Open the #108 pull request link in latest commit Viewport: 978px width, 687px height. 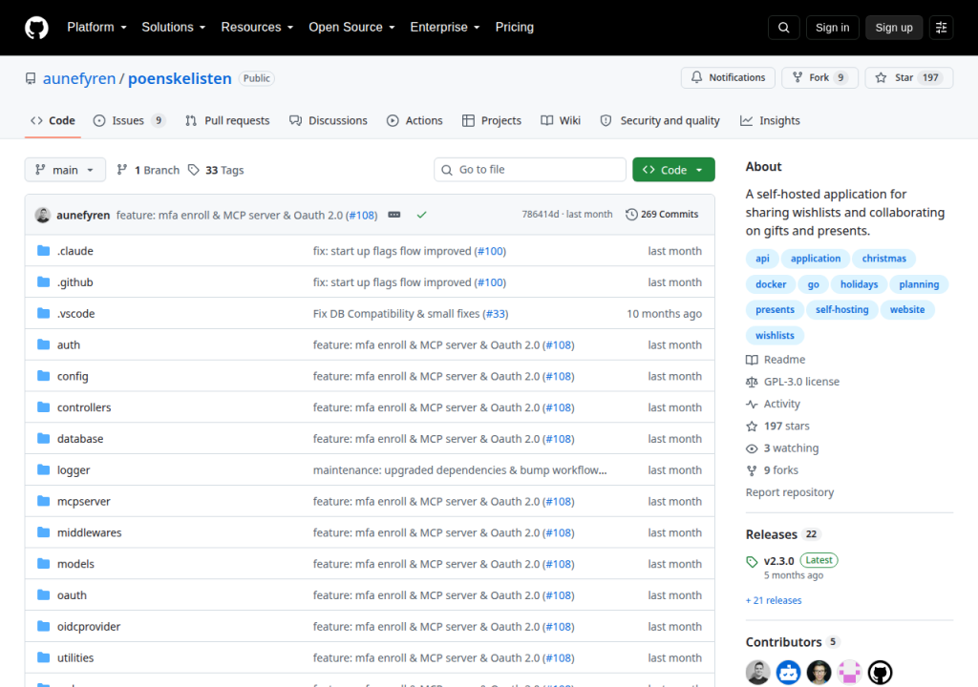point(362,215)
